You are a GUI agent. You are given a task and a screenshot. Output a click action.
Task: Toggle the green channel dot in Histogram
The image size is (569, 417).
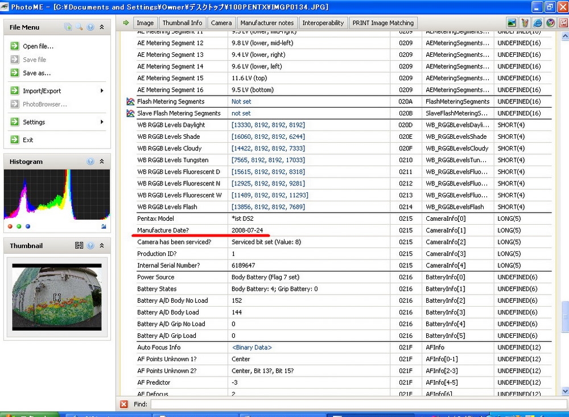point(19,226)
